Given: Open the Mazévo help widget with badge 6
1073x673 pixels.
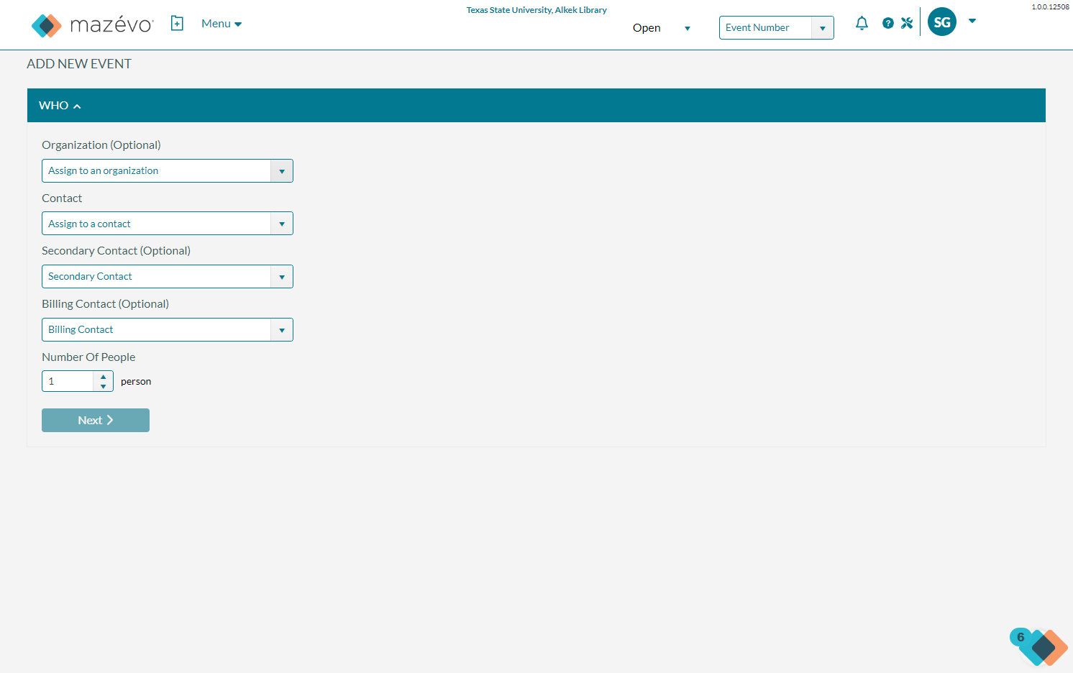Looking at the screenshot, I should (1038, 646).
